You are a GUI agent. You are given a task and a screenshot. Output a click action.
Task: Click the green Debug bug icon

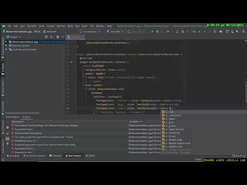tap(157, 31)
